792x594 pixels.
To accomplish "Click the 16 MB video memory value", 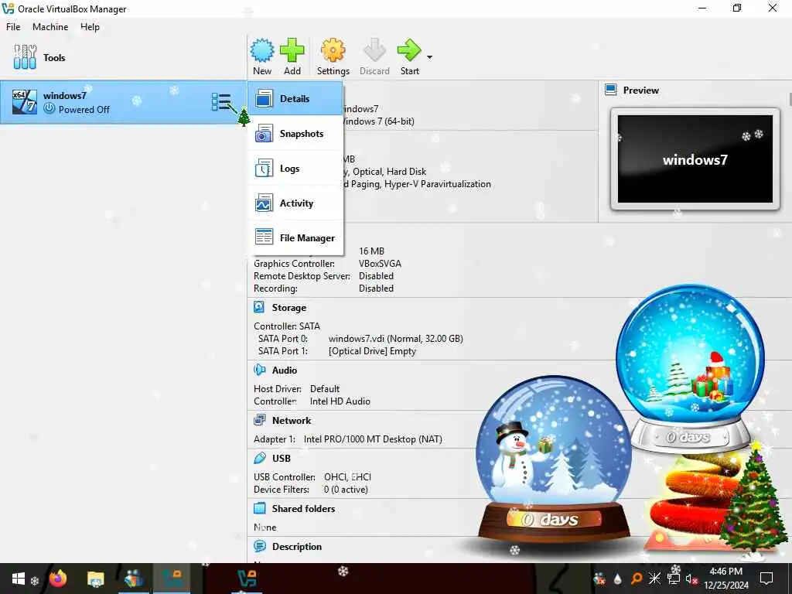I will click(x=371, y=251).
